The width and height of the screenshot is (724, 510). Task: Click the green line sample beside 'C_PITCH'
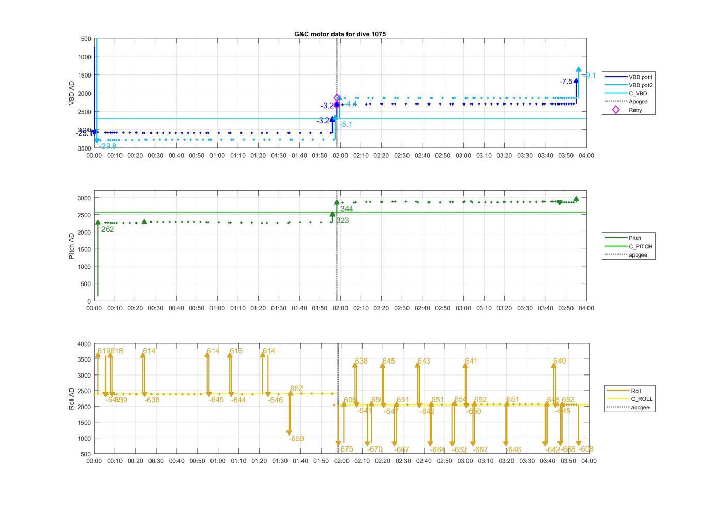click(615, 247)
